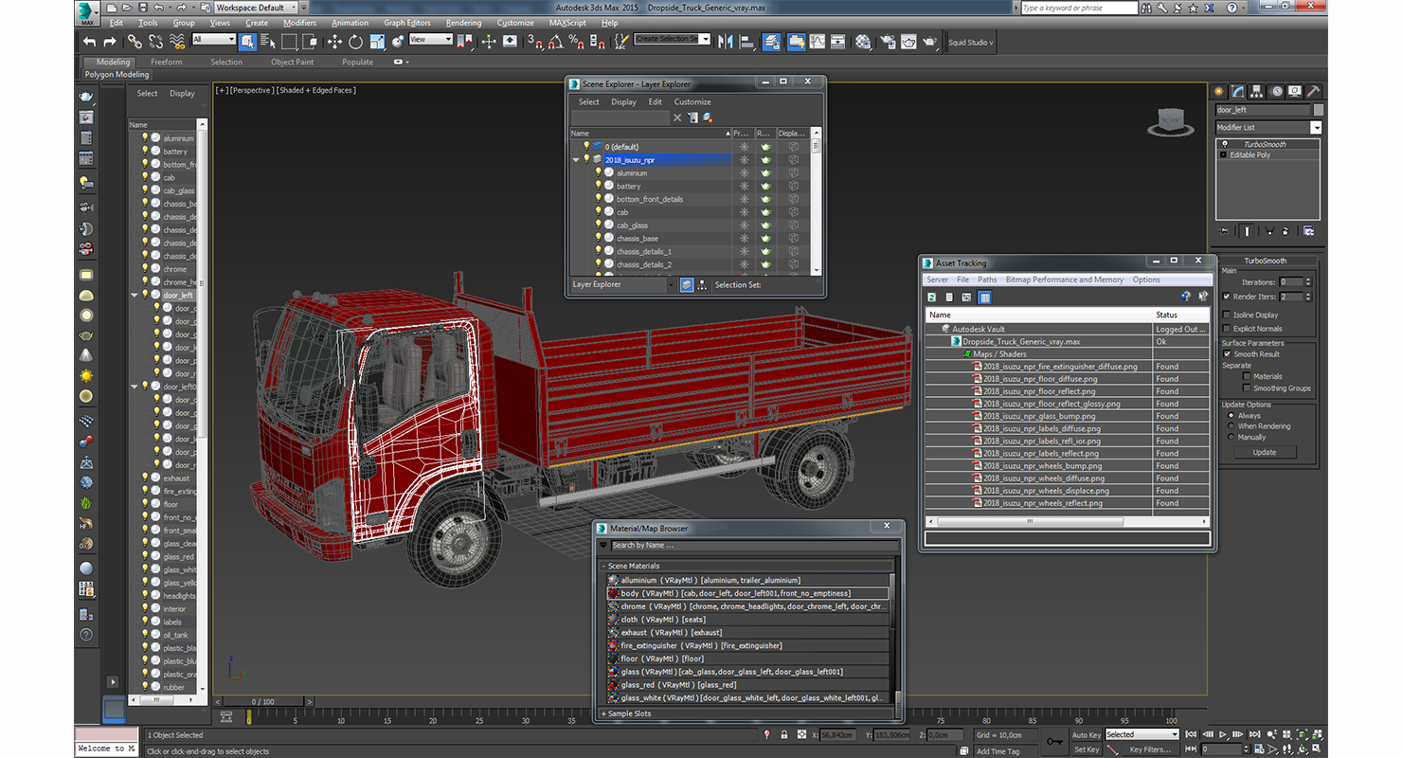Click the TurboSmooth Update button
The width and height of the screenshot is (1402, 758).
(x=1264, y=452)
